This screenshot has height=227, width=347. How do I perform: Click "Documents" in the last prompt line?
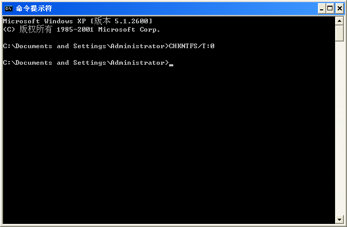click(34, 63)
